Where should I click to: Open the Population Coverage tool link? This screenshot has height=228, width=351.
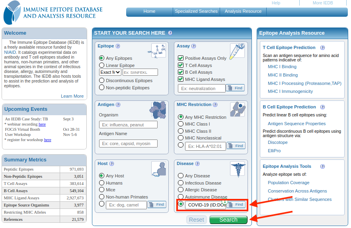[x=289, y=183]
